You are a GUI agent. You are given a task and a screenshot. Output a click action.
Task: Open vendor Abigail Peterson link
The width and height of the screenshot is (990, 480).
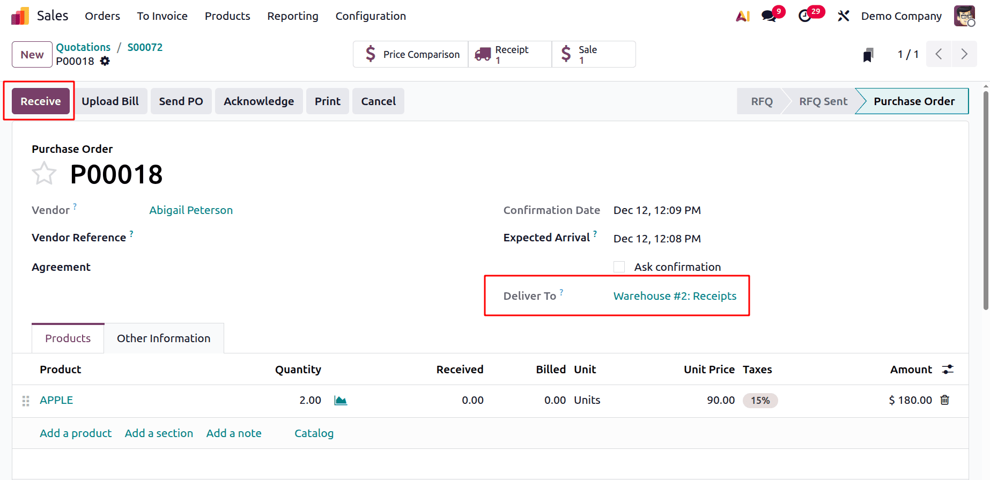tap(191, 210)
